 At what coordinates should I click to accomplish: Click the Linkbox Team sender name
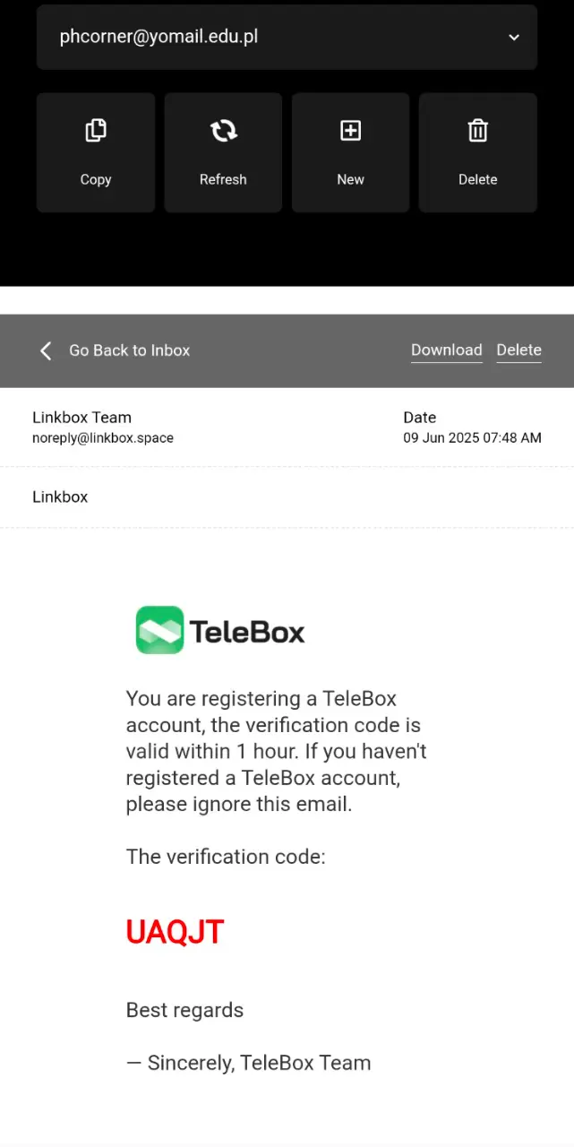click(81, 418)
